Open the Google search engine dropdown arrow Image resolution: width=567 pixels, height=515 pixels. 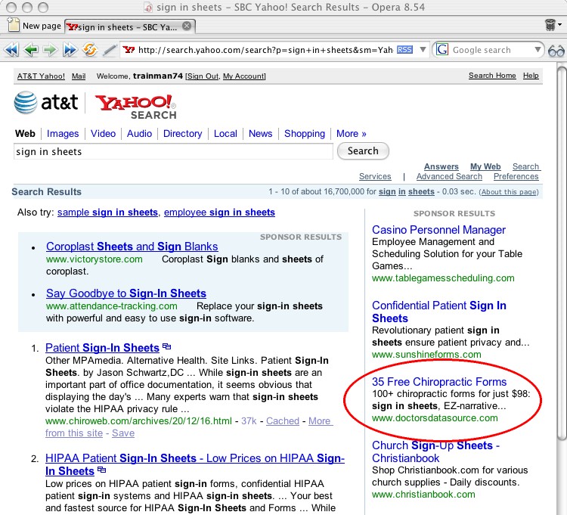538,50
